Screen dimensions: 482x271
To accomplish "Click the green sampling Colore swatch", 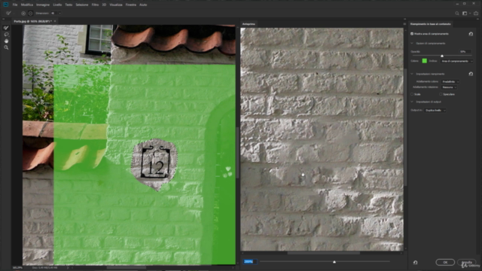I will (x=425, y=61).
